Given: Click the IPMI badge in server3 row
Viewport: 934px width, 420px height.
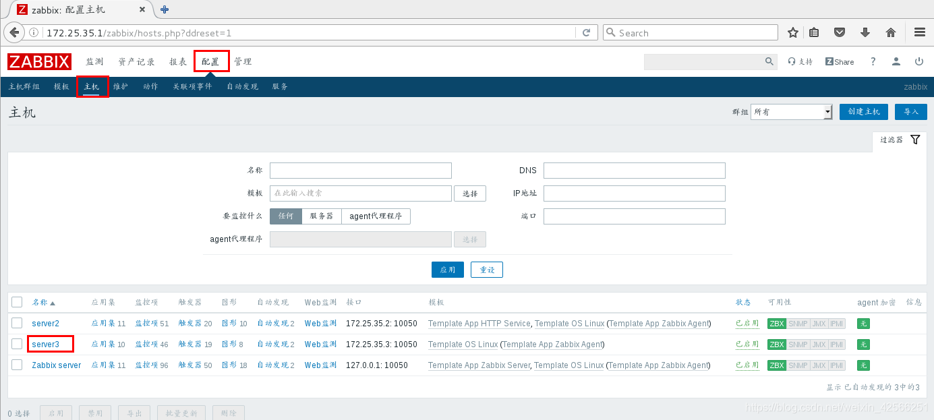Looking at the screenshot, I should pos(837,344).
